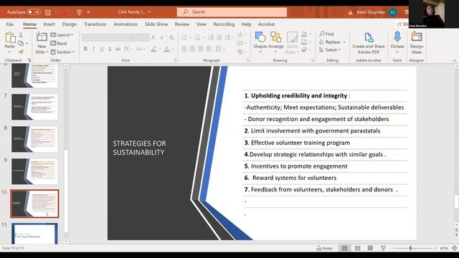Expand the Select dropdown
The width and height of the screenshot is (459, 258).
(330, 50)
